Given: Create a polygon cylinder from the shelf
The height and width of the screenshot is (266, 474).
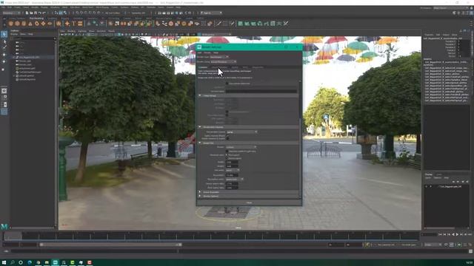Looking at the screenshot, I should 24,24.
